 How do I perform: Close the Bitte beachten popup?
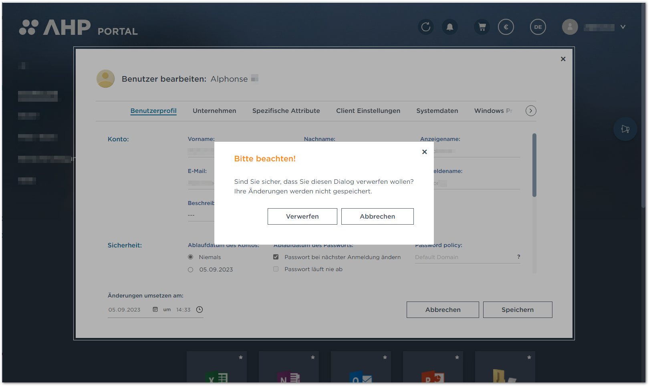(x=425, y=152)
